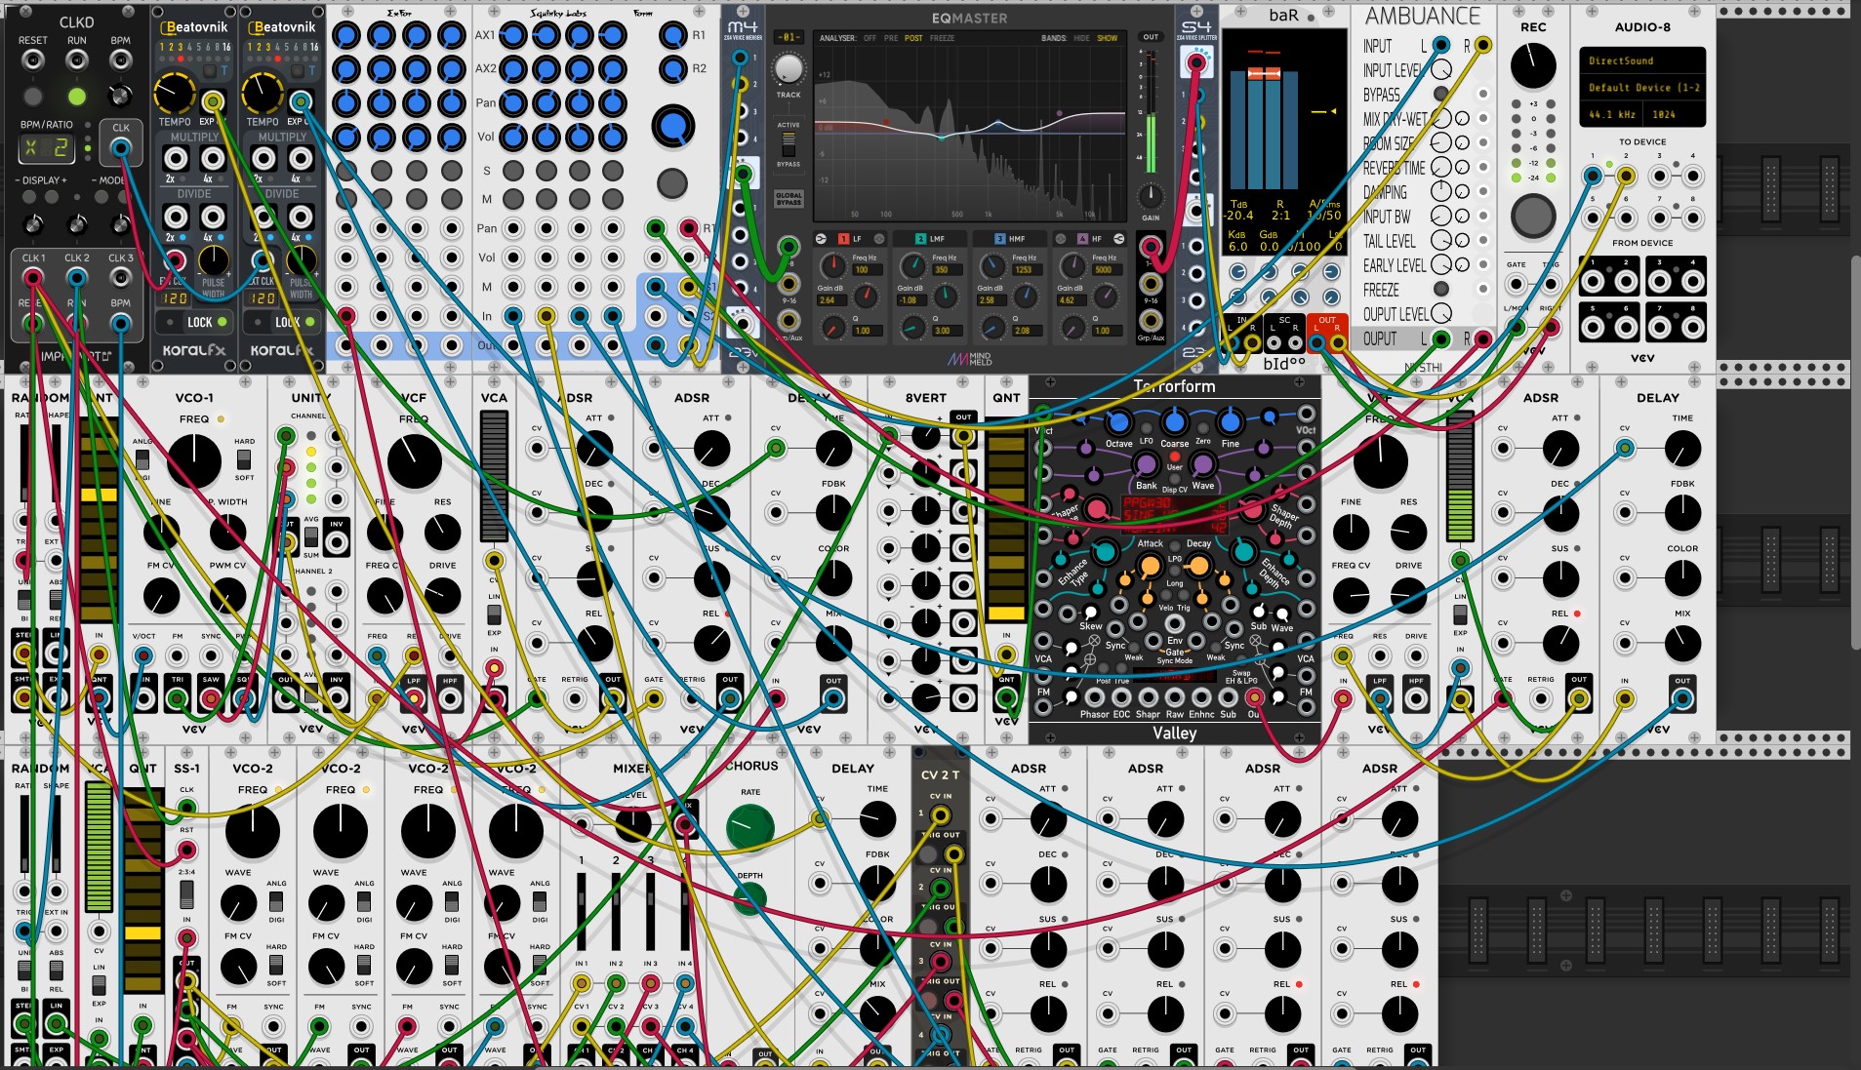The height and width of the screenshot is (1070, 1861).
Task: Click the Attack knob on Terrorform
Action: 1151,566
